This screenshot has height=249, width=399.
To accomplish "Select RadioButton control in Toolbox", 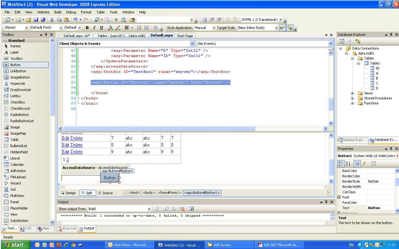I will (26, 115).
